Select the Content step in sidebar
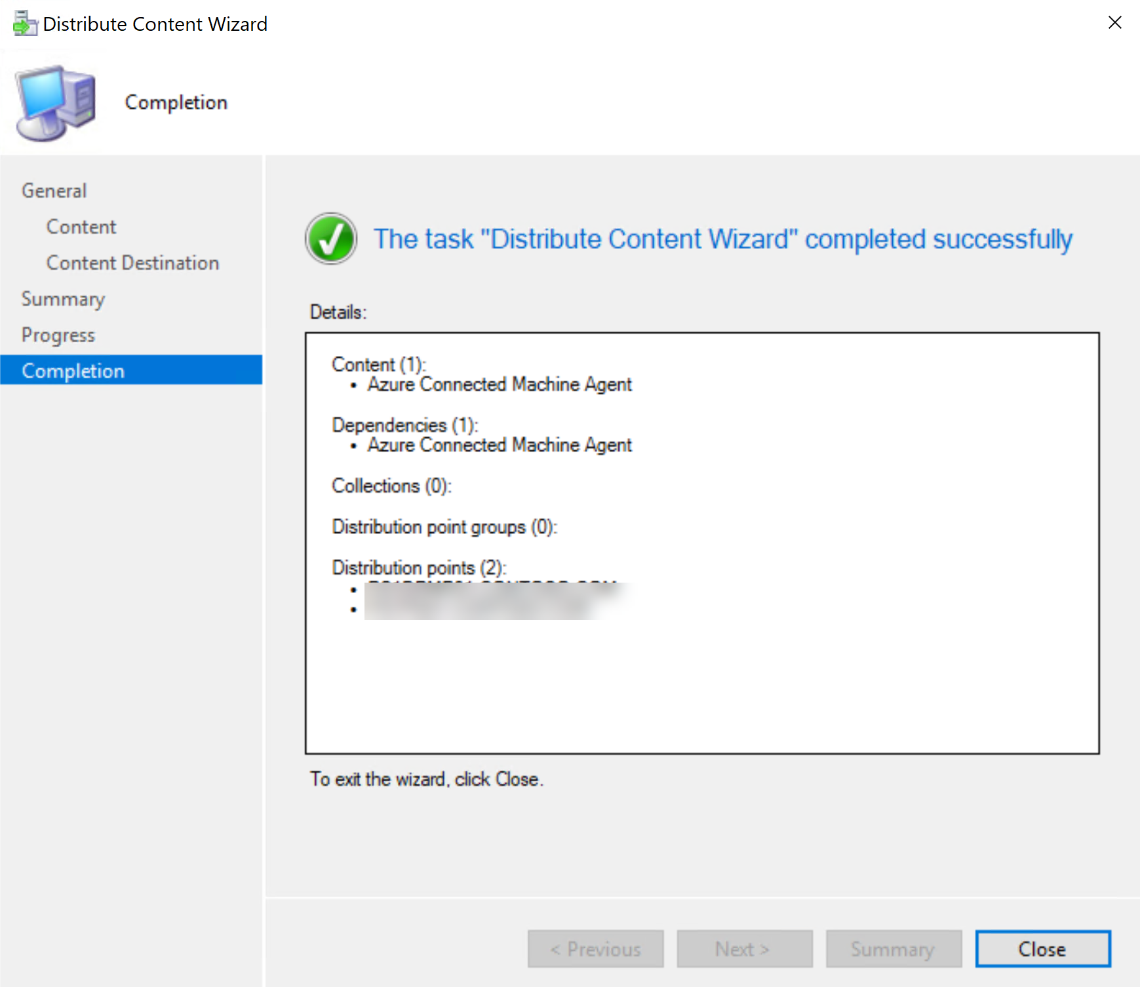 click(x=81, y=227)
